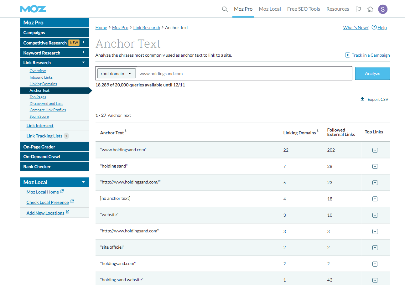Open the user avatar S menu
Screen dimensions: 405x285
pos(383,9)
